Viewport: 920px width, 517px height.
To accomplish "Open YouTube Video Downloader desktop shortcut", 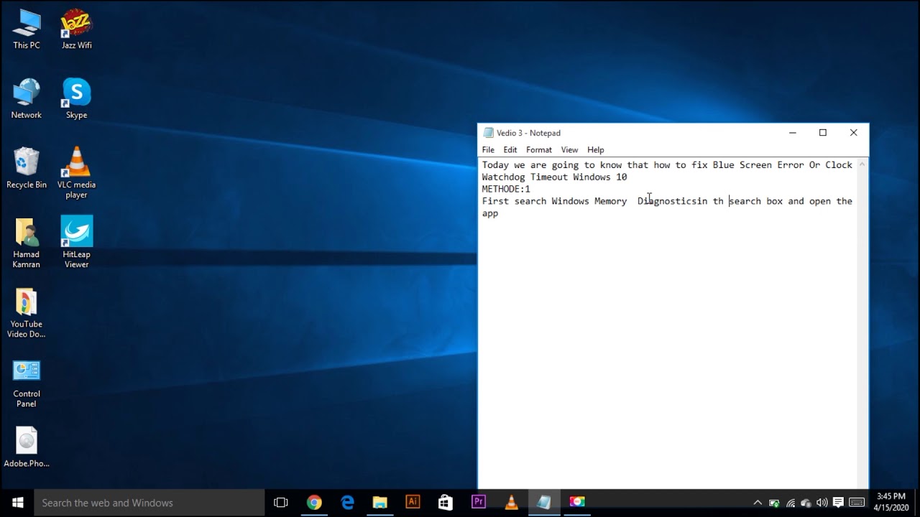I will [x=27, y=313].
